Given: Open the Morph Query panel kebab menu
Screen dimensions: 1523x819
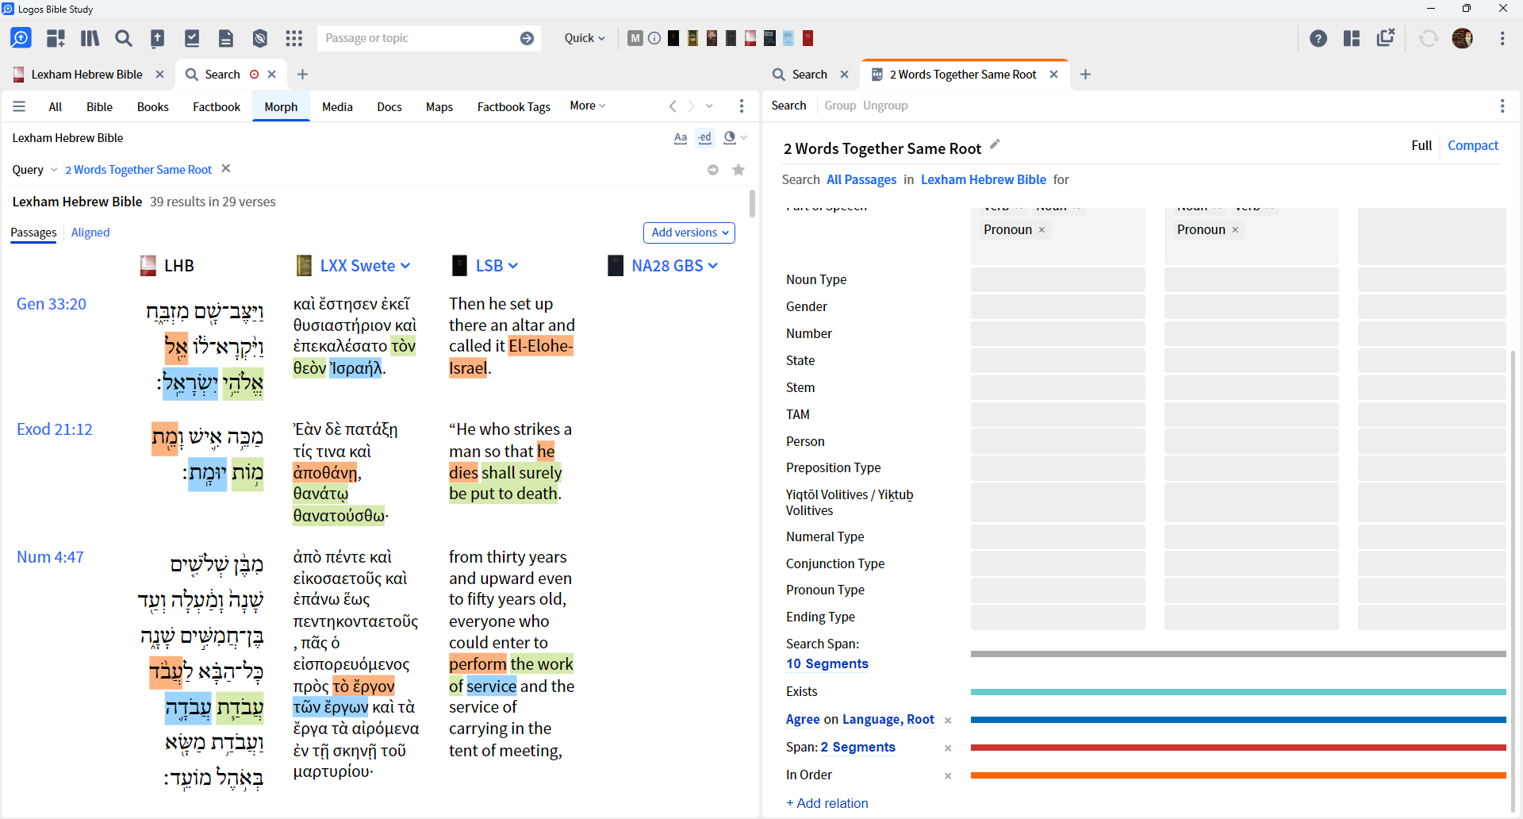Looking at the screenshot, I should coord(1502,106).
